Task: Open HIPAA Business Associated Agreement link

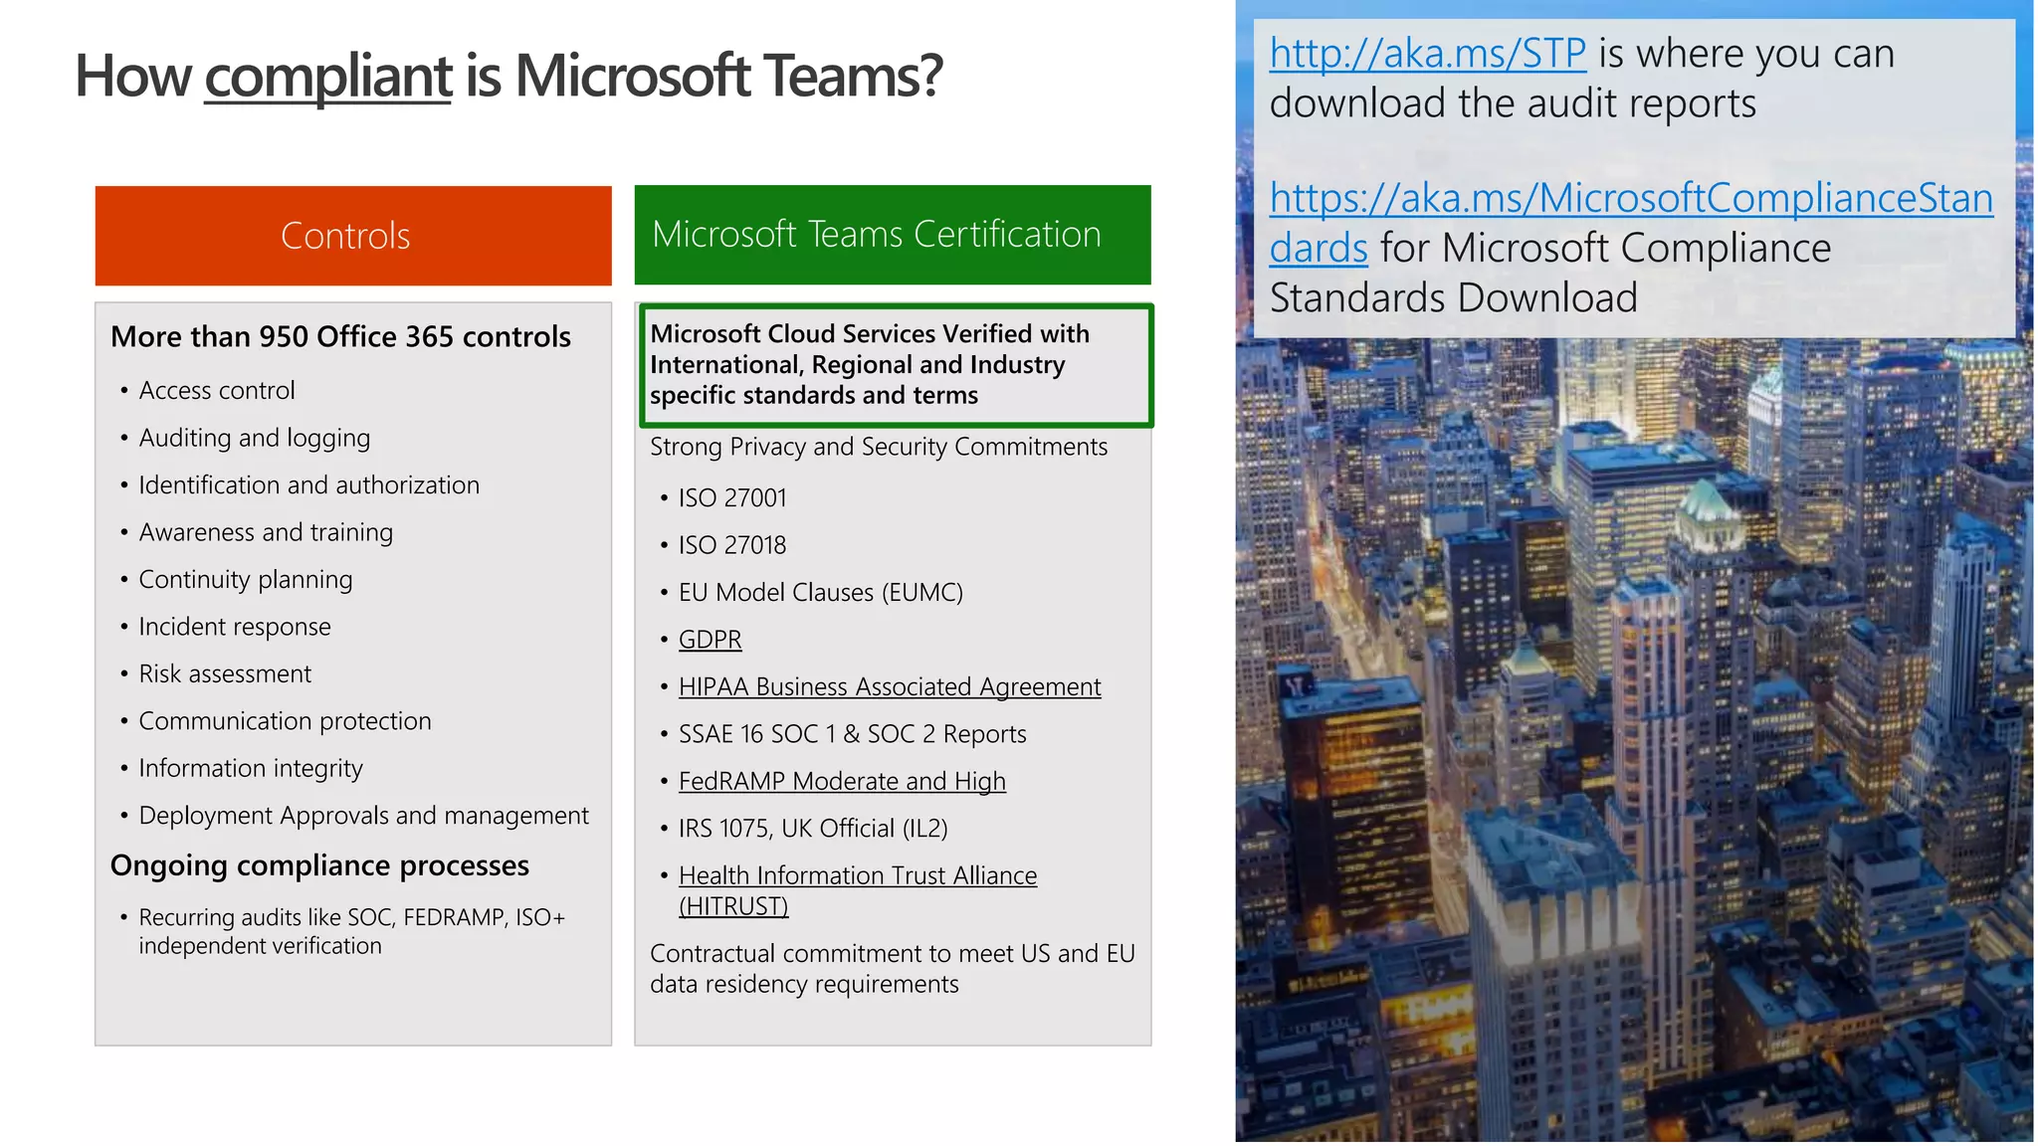Action: [890, 686]
